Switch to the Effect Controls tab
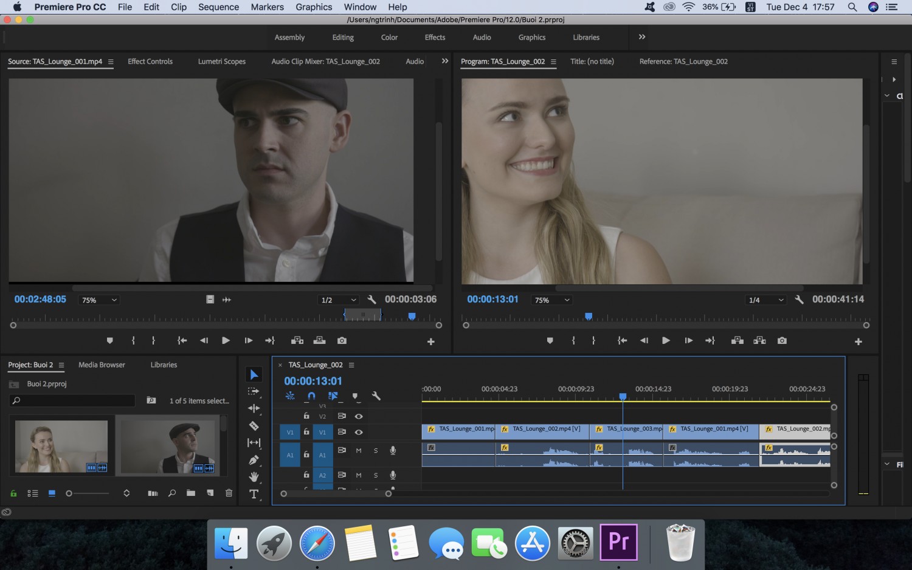The height and width of the screenshot is (570, 912). point(150,61)
